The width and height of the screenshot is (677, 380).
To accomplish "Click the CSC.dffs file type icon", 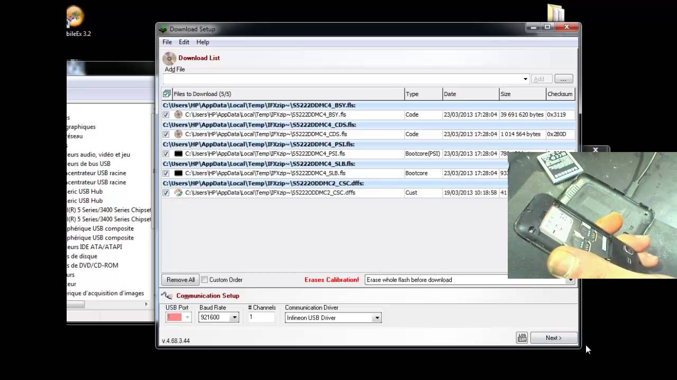I will pyautogui.click(x=178, y=193).
